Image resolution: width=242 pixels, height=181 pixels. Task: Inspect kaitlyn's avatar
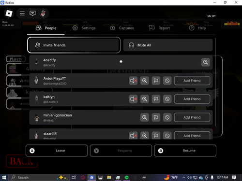point(145,99)
